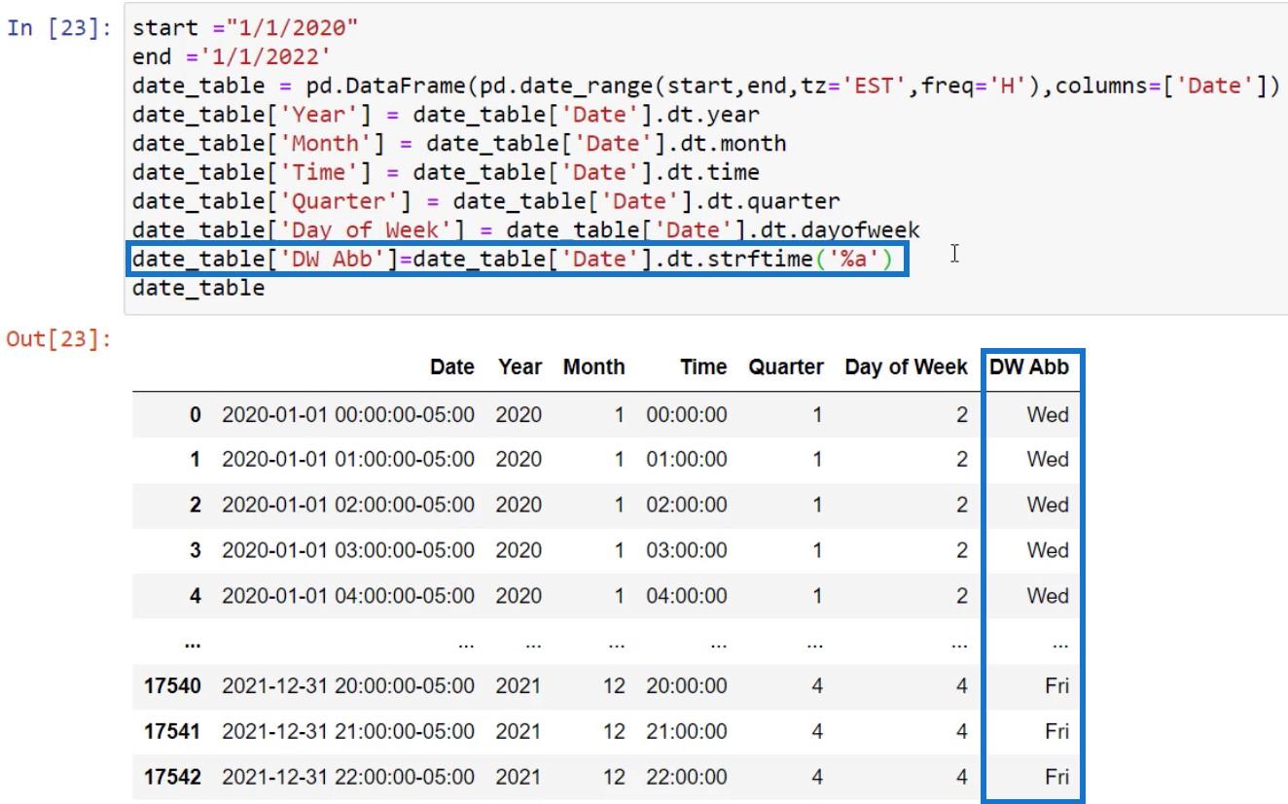Click Day of Week value in row 1
1288x804 pixels.
click(961, 459)
